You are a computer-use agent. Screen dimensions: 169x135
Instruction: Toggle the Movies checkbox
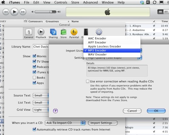tap(34, 56)
